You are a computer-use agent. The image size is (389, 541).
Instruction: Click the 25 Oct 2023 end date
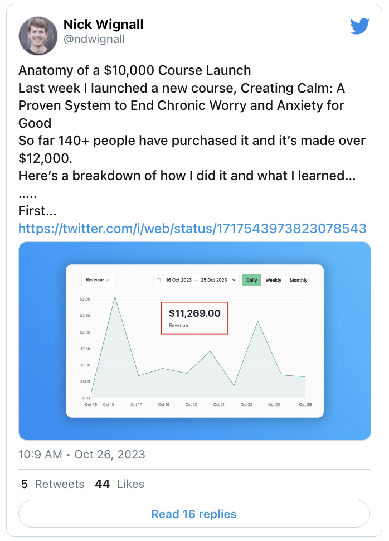tap(214, 280)
